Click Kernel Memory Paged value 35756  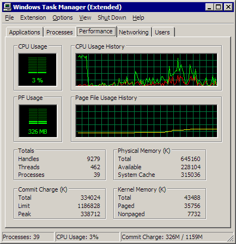click(x=192, y=206)
